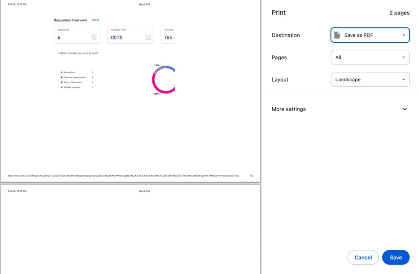Image resolution: width=419 pixels, height=274 pixels.
Task: Select the second page preview thumbnail
Action: click(130, 229)
